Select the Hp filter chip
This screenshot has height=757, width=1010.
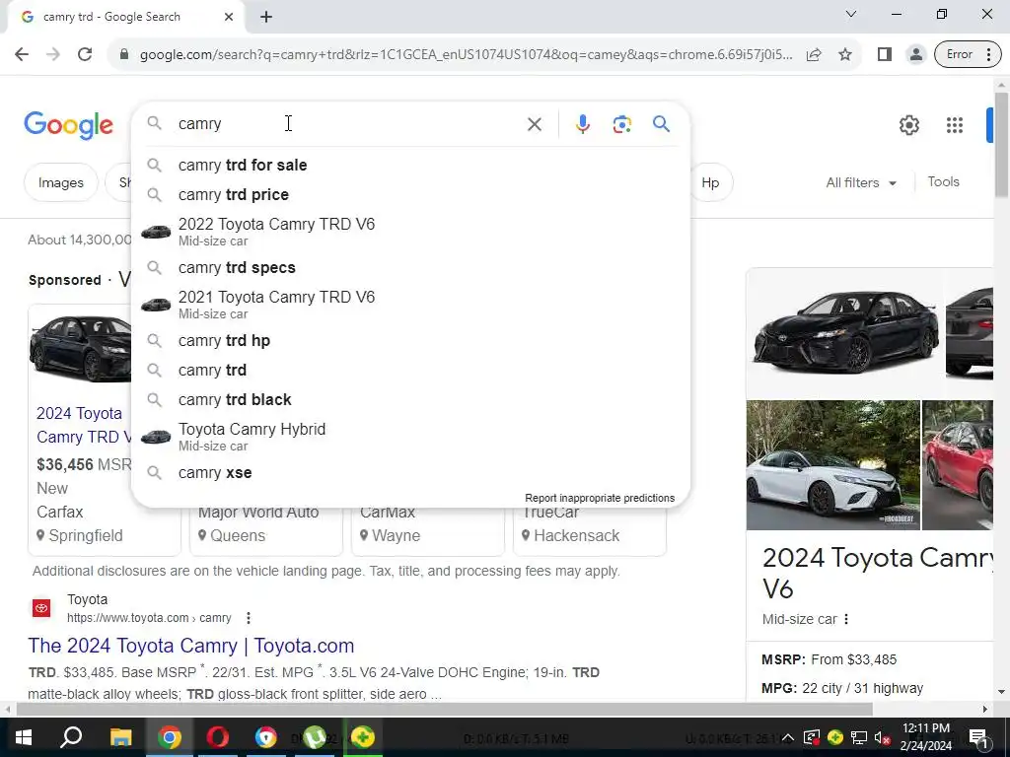710,182
